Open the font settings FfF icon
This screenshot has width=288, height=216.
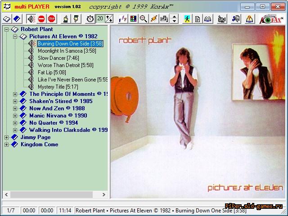click(123, 19)
